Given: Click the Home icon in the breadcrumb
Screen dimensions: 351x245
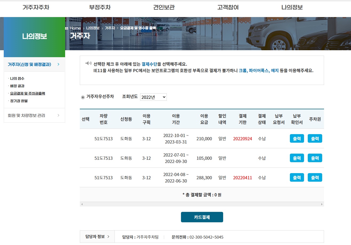Looking at the screenshot, I should click(x=67, y=28).
